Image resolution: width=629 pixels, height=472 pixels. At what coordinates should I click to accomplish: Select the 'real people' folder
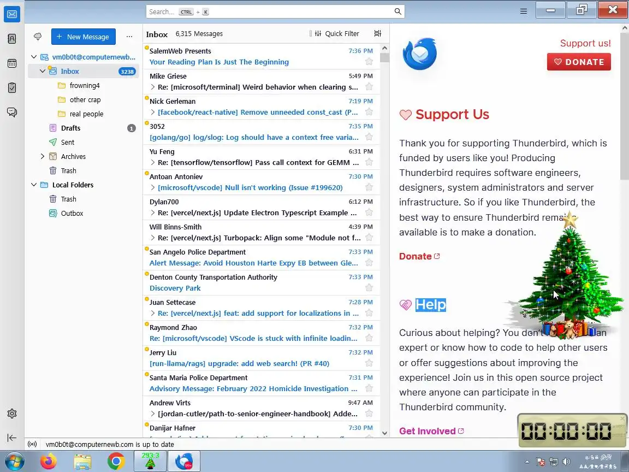84,114
